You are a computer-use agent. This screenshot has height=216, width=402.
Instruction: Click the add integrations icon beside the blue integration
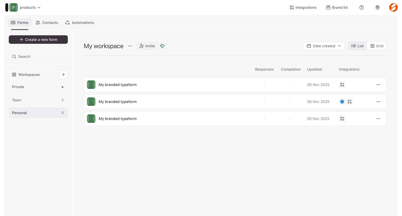(350, 102)
